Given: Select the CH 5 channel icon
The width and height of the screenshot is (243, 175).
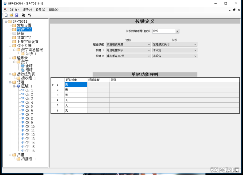Looking at the screenshot, I should point(23,106).
